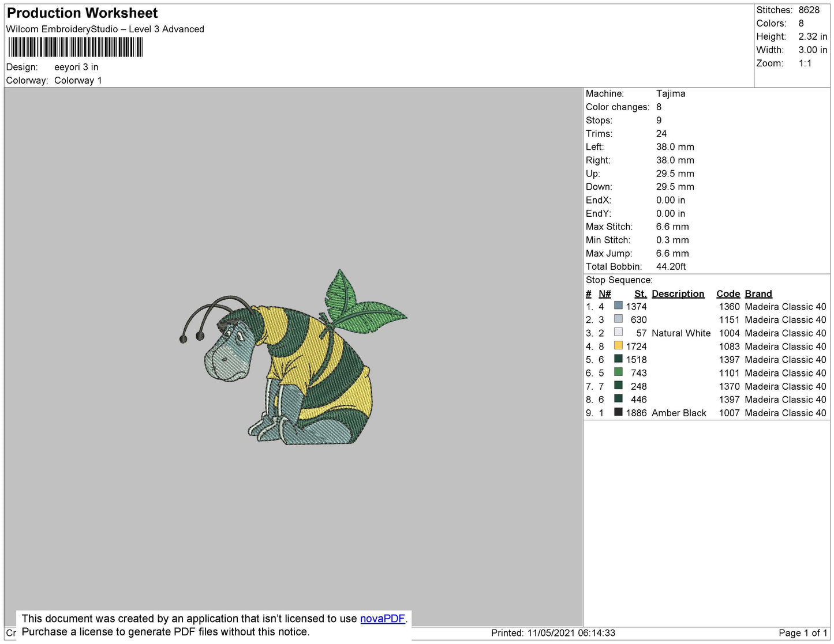The image size is (834, 644).
Task: Select the Machine value "Tajima"
Action: click(671, 94)
